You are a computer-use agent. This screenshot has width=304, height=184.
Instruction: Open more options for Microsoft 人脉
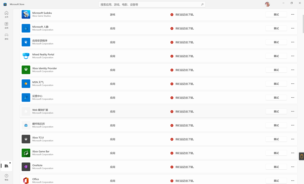tap(293, 28)
